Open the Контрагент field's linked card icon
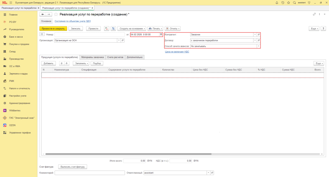This screenshot has width=329, height=177. pos(259,34)
